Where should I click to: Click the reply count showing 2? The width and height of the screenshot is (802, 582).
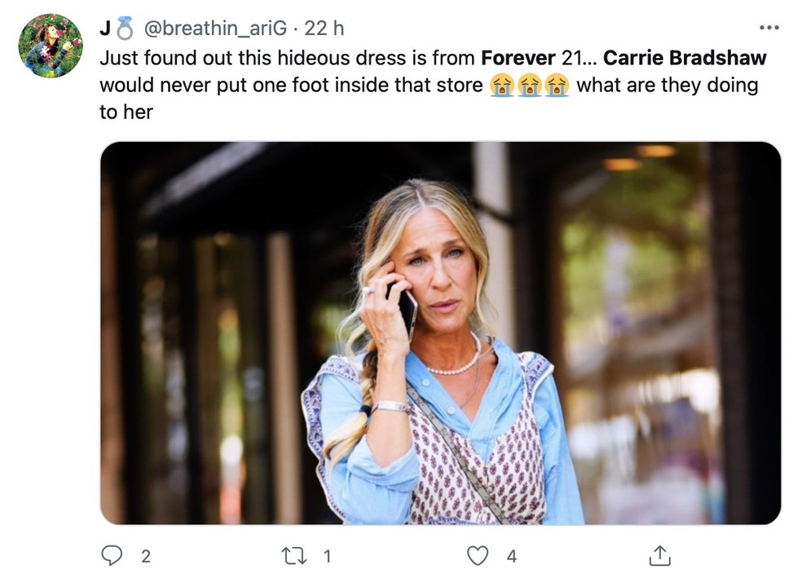pos(145,556)
